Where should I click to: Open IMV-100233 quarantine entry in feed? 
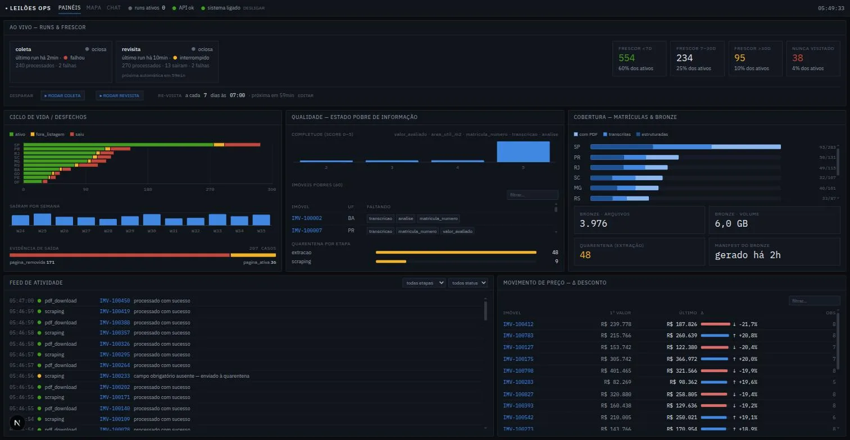point(115,376)
